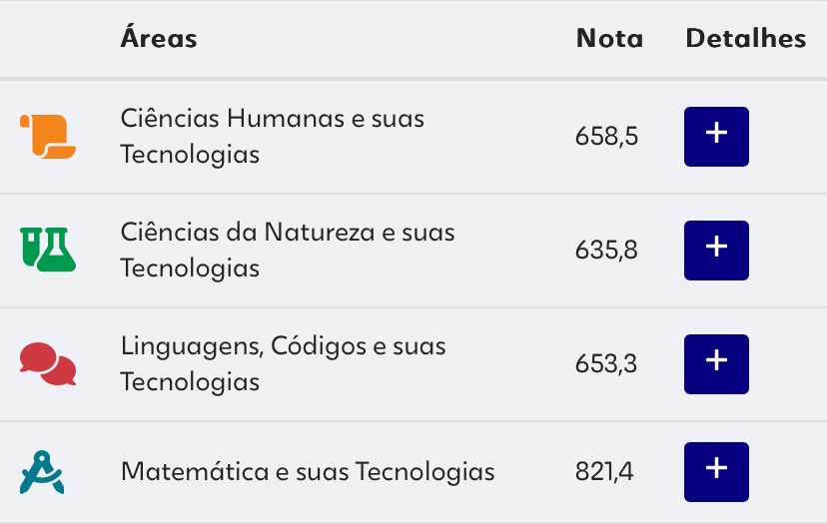Image resolution: width=827 pixels, height=524 pixels.
Task: Click the Áreas column header
Action: [x=159, y=39]
